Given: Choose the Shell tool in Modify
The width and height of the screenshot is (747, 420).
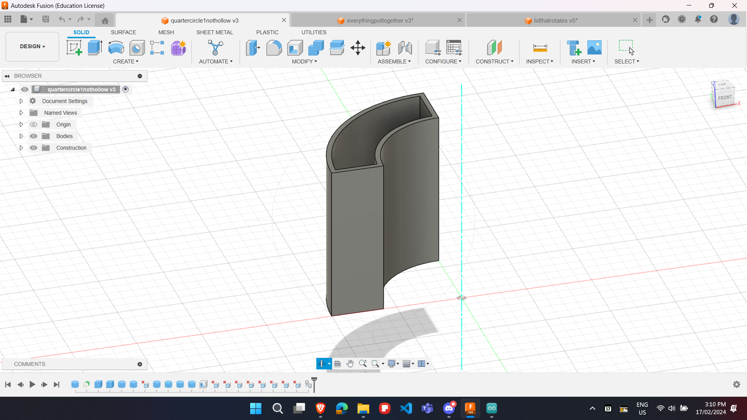Looking at the screenshot, I should 295,48.
